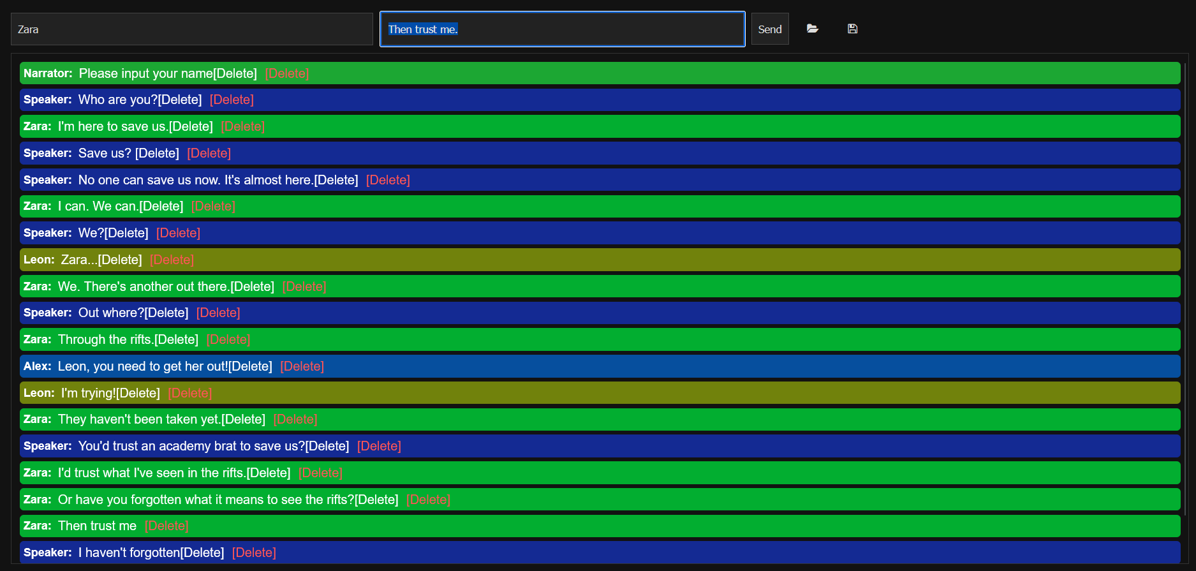Delete the 'Save us?' line
This screenshot has height=571, width=1196.
point(209,153)
